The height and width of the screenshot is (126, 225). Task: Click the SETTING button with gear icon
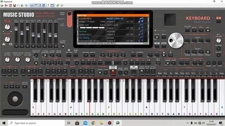click(69, 55)
